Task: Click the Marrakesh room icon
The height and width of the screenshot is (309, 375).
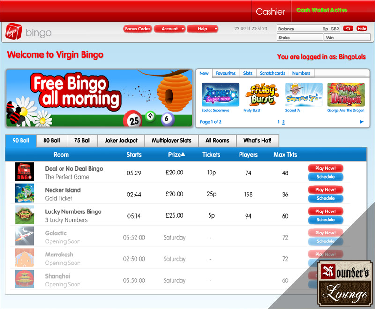Action: (25, 257)
